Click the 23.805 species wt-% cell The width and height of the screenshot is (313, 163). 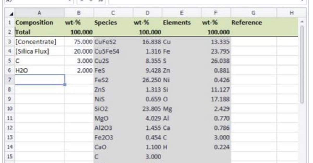tap(148, 109)
